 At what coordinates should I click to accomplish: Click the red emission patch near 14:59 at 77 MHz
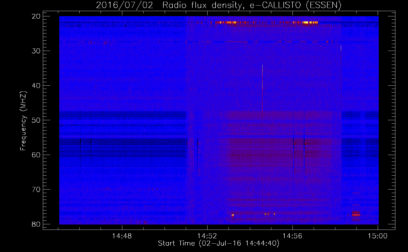click(x=356, y=214)
